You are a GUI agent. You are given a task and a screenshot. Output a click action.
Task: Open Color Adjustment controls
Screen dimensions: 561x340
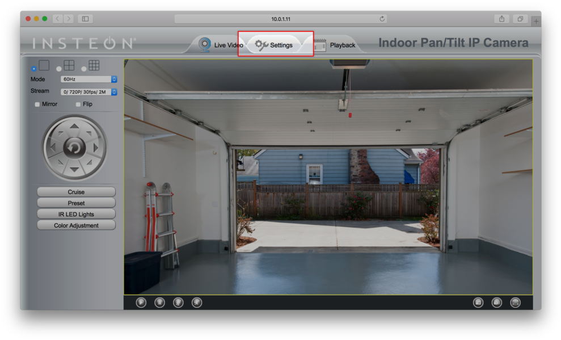[x=75, y=225]
